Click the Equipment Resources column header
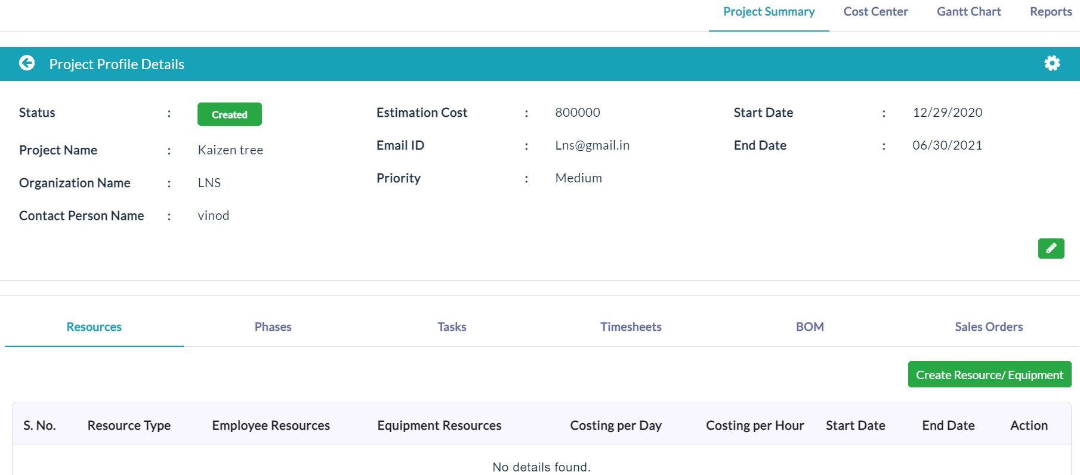The height and width of the screenshot is (475, 1080). pos(439,426)
